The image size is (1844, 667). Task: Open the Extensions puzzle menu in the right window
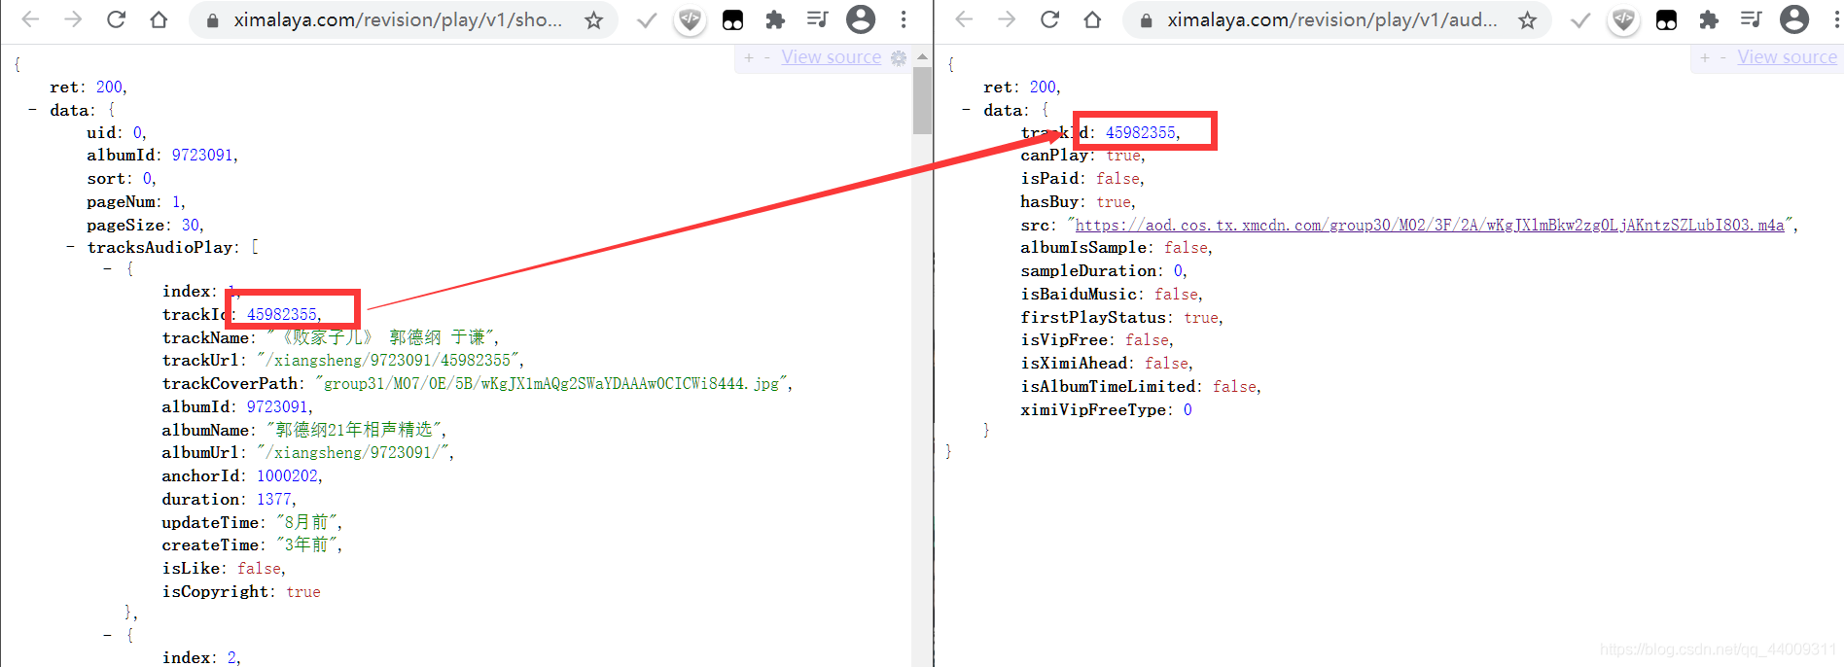[x=1709, y=19]
